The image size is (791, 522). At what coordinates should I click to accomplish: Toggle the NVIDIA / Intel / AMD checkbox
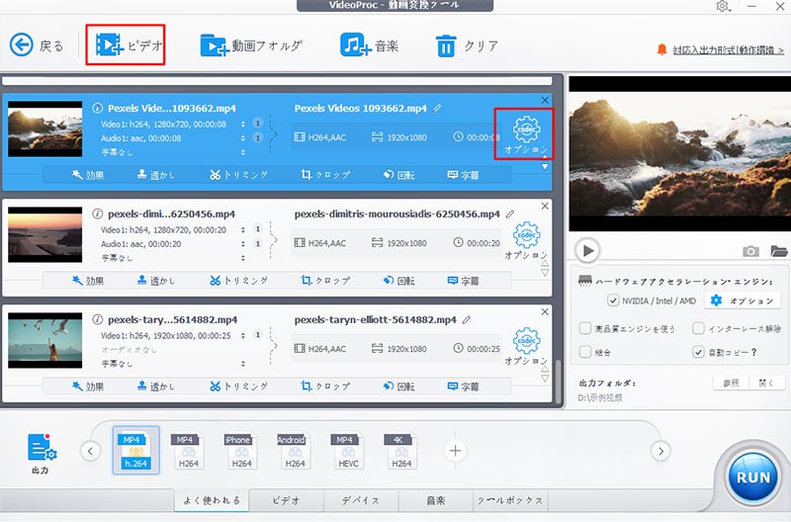[x=613, y=301]
